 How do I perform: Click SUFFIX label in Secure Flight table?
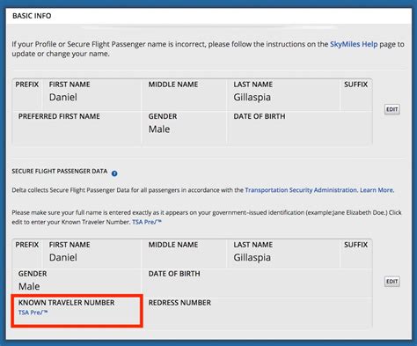[x=355, y=245]
